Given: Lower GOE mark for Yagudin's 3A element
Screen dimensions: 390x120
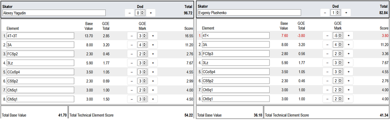Looking at the screenshot, I should click(132, 45).
